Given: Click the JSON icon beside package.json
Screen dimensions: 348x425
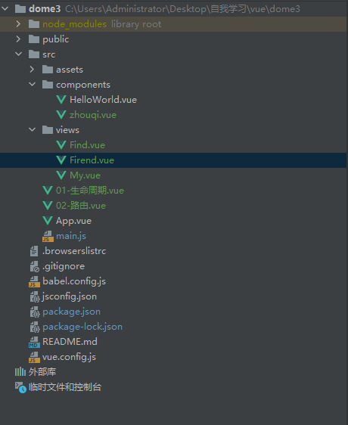Looking at the screenshot, I should click(35, 312).
